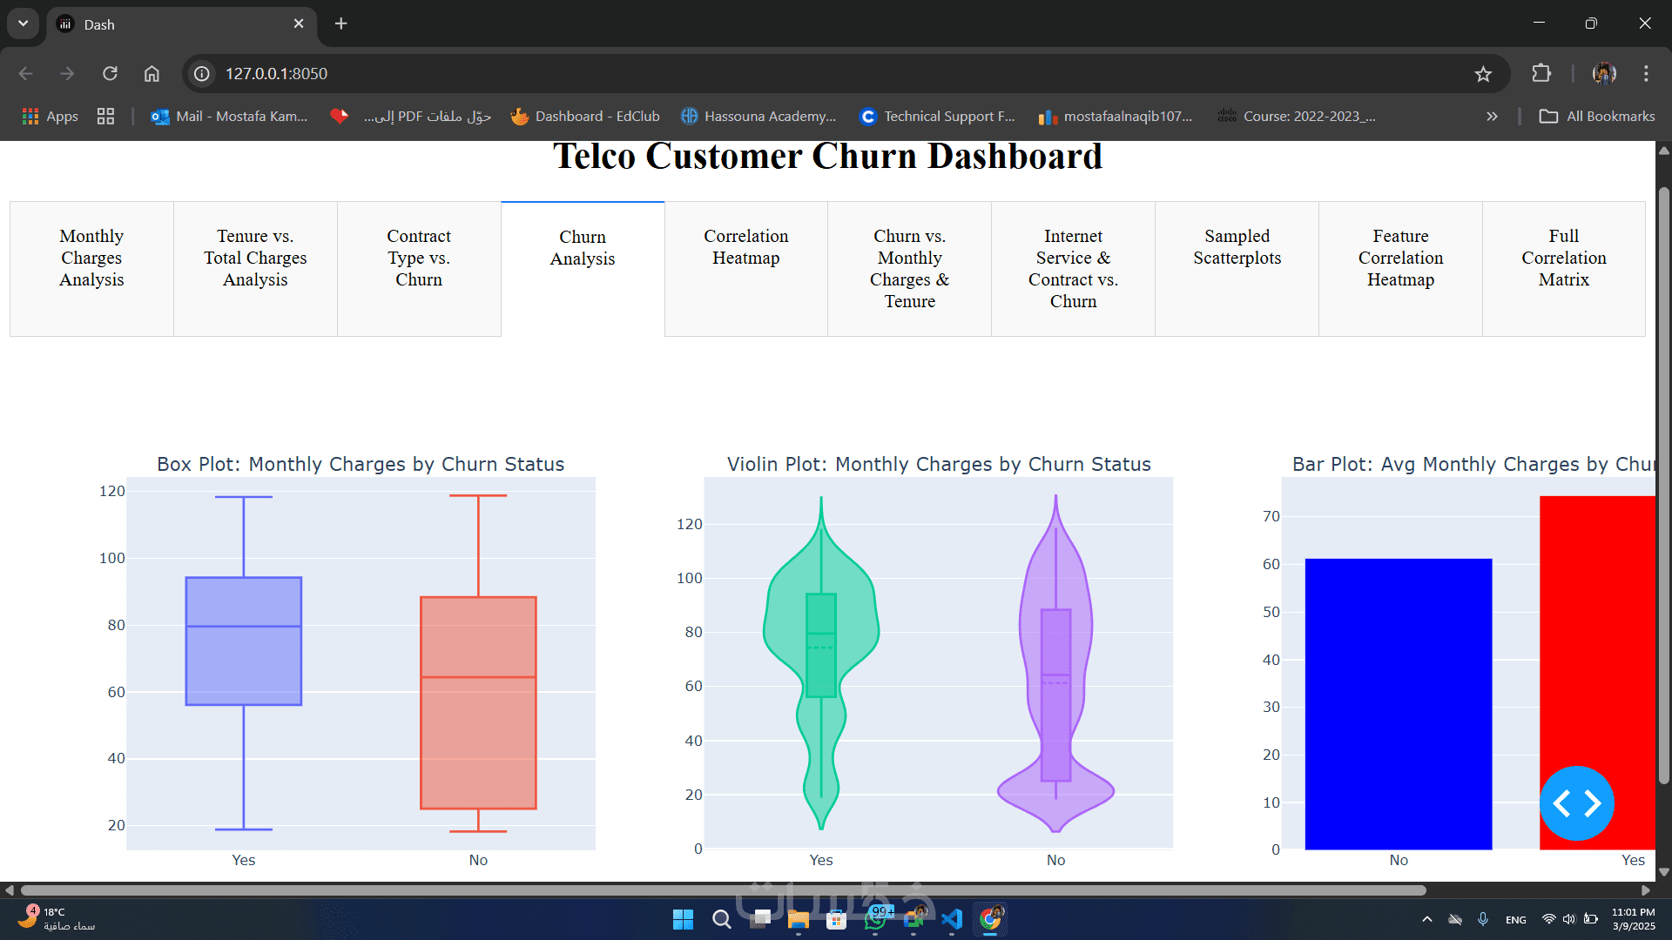This screenshot has height=940, width=1672.
Task: Open VS Code from the taskbar
Action: 952,919
